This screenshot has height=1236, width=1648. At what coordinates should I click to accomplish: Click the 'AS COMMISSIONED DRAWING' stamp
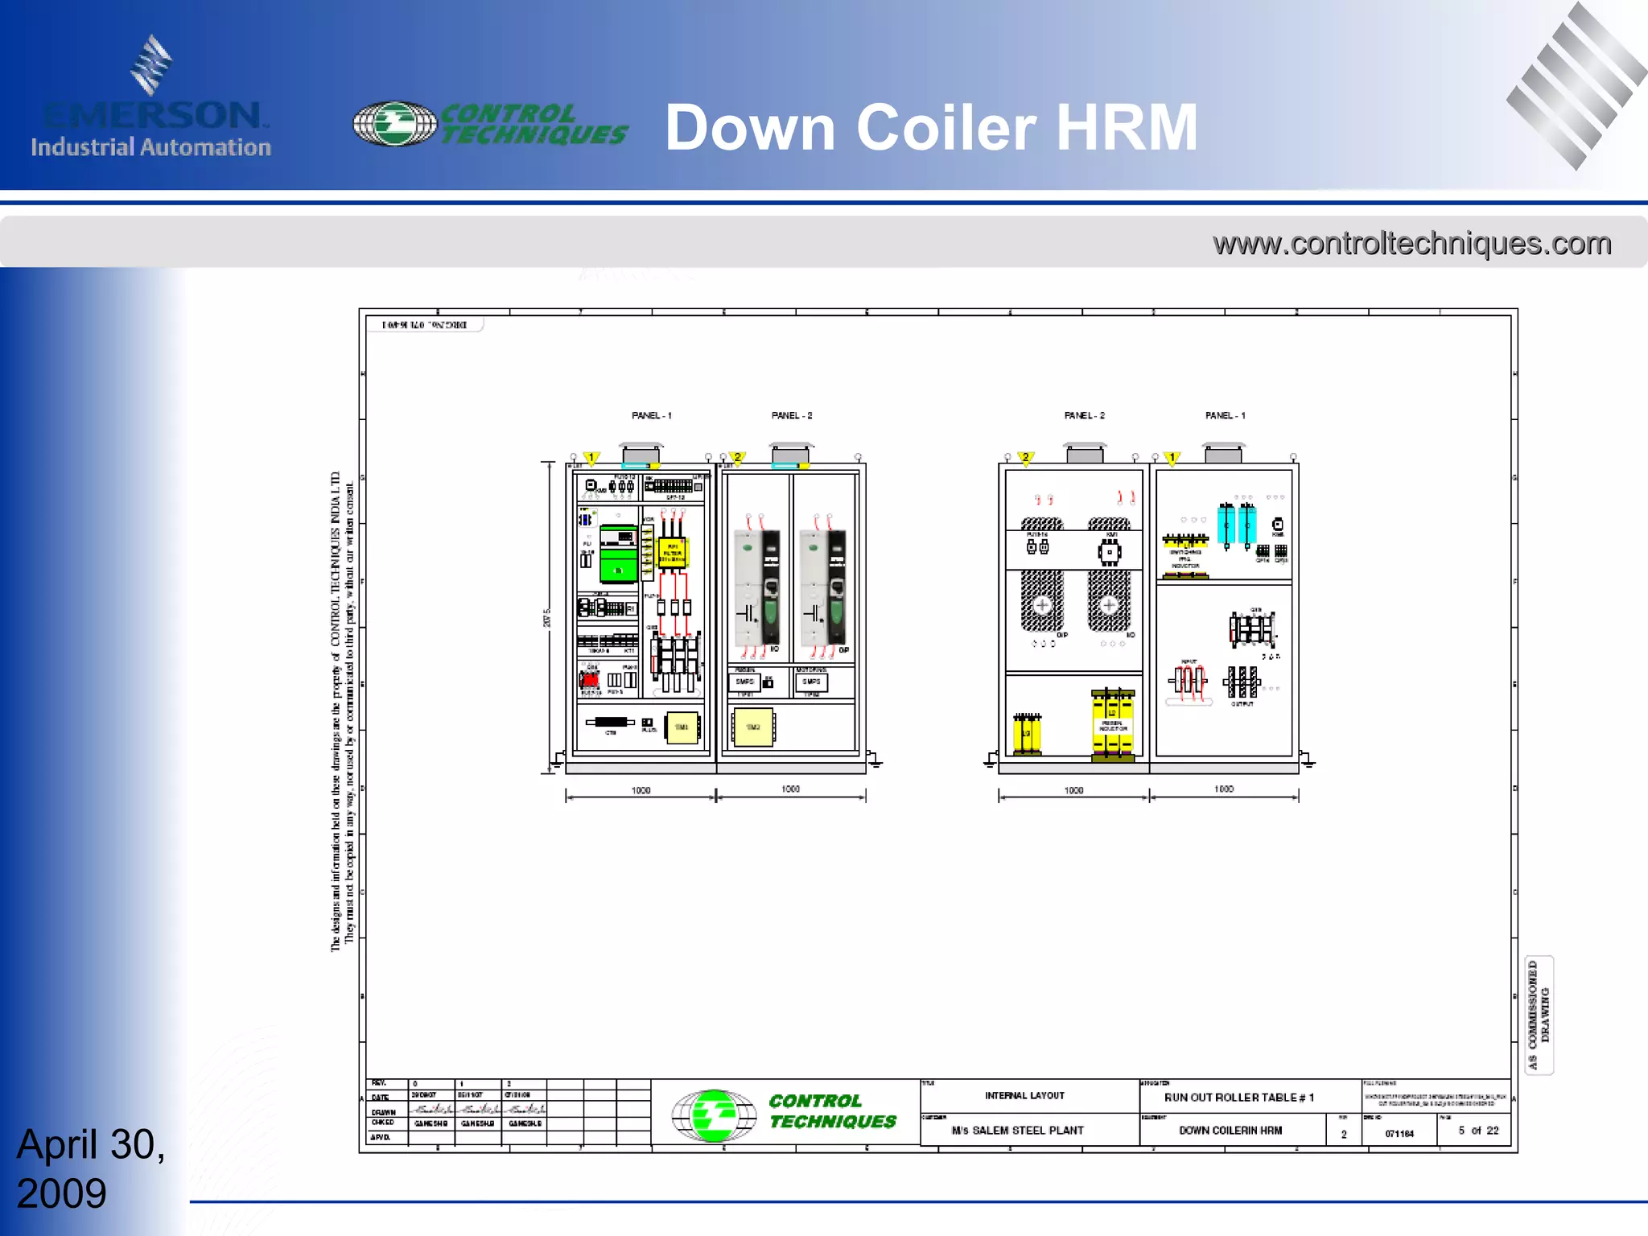click(x=1539, y=1015)
